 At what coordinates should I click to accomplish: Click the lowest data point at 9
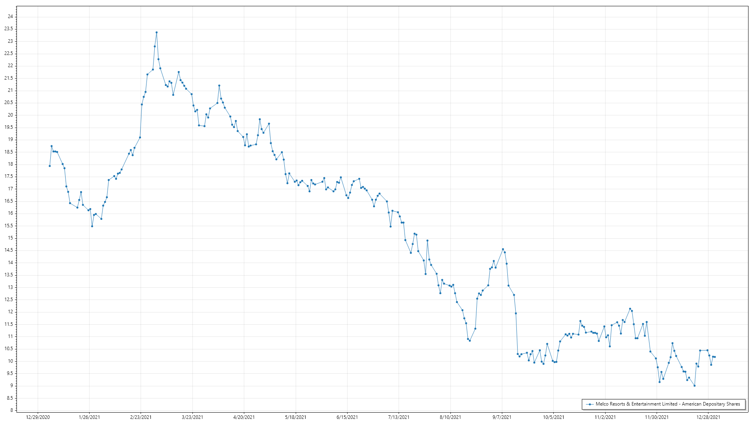[694, 386]
